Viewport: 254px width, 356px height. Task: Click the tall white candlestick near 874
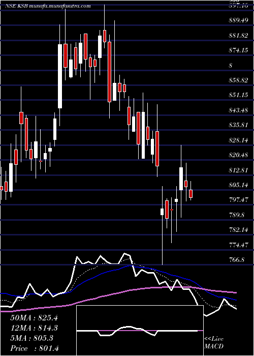[60, 76]
